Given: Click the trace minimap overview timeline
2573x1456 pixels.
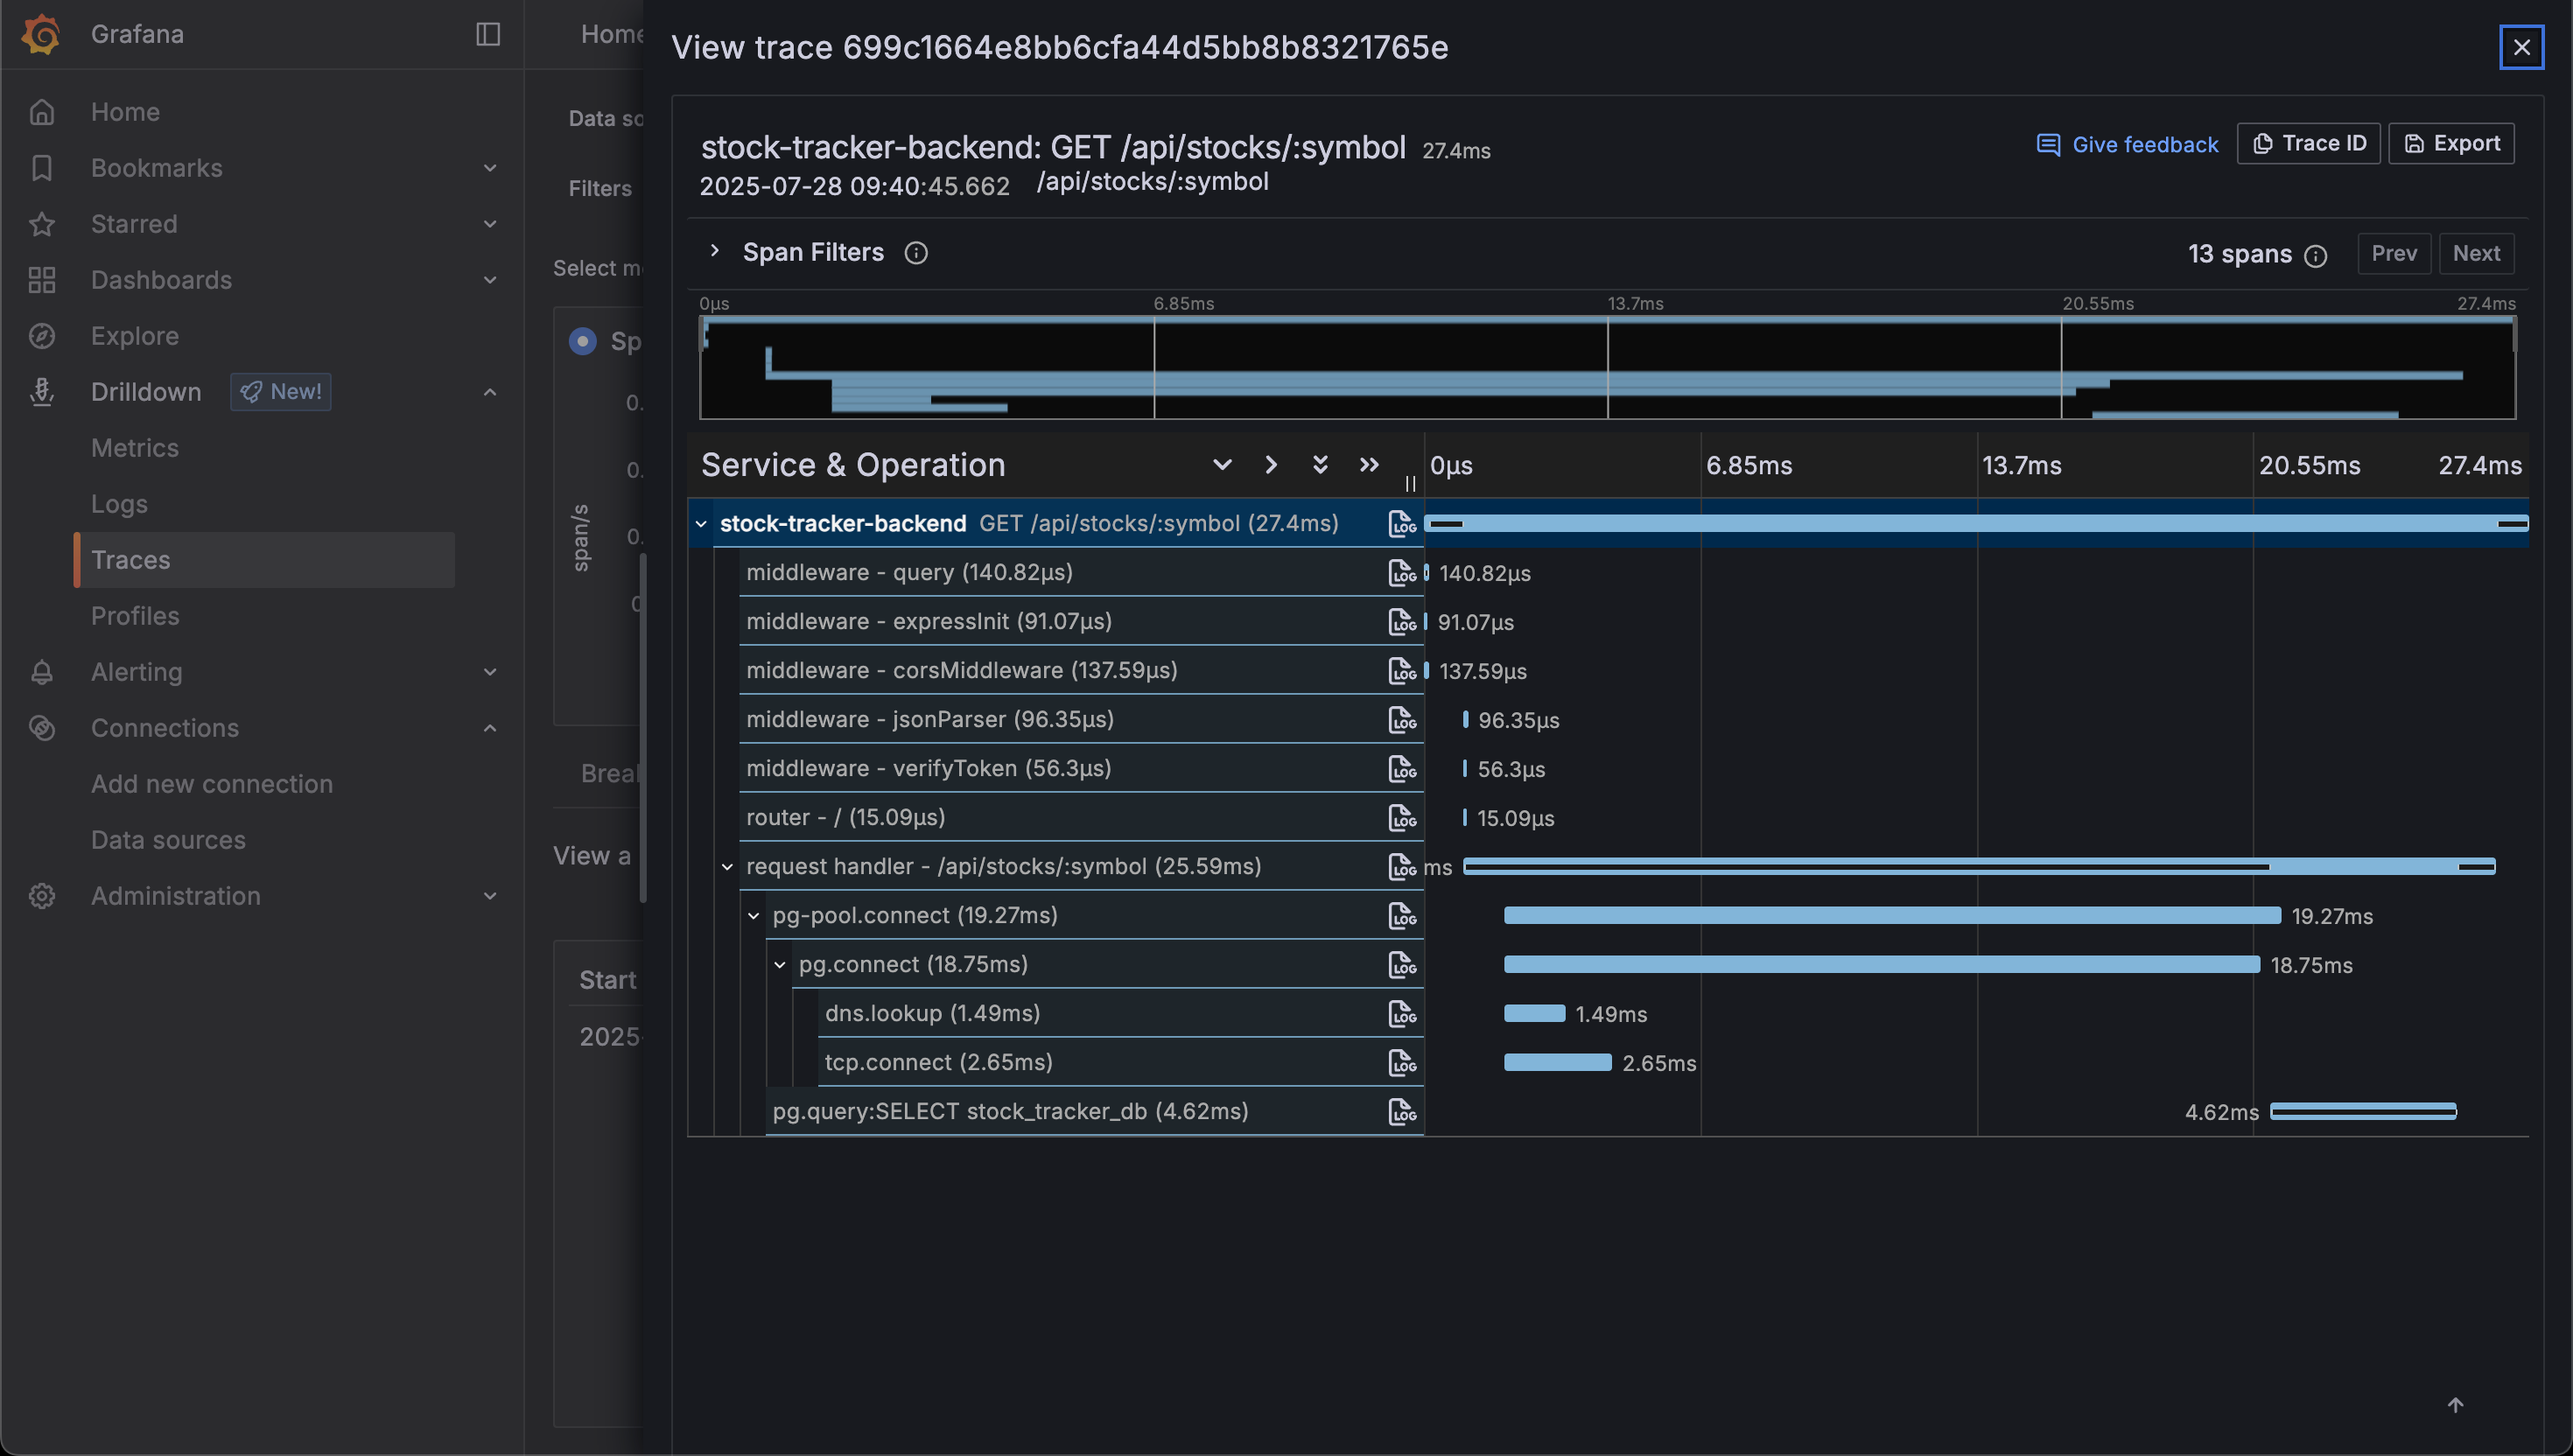Looking at the screenshot, I should (1608, 367).
